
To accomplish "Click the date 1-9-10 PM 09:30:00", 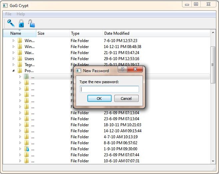I will pyautogui.click(x=120, y=149).
